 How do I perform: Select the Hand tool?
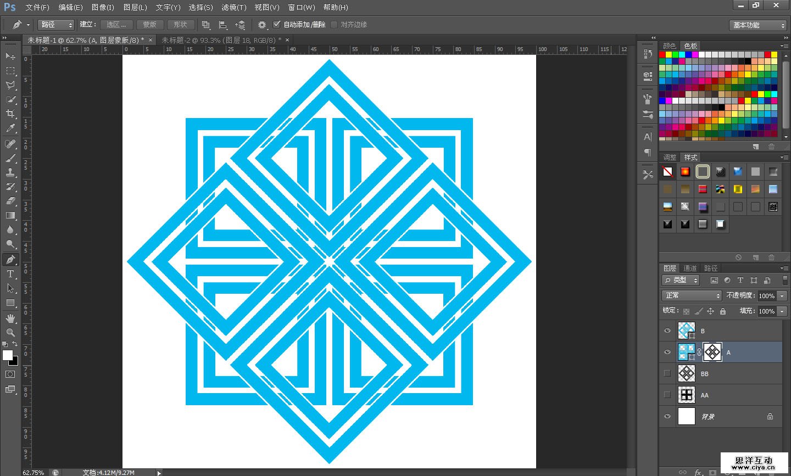click(x=10, y=318)
